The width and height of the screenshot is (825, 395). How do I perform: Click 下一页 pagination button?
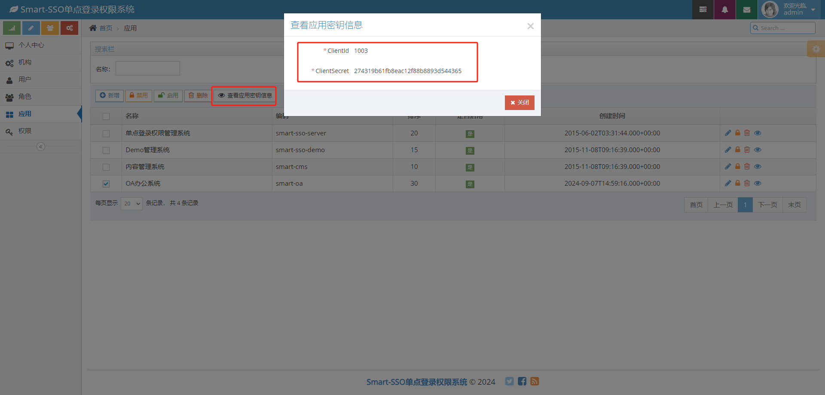767,205
